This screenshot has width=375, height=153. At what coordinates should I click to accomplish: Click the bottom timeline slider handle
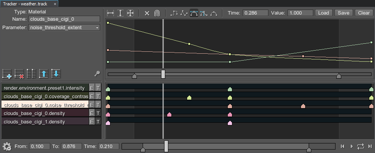coord(166,146)
